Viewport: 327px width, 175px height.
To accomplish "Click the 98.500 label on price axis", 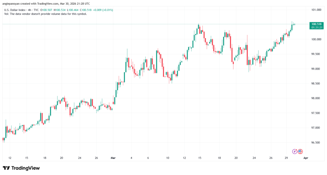I will pos(316,84).
